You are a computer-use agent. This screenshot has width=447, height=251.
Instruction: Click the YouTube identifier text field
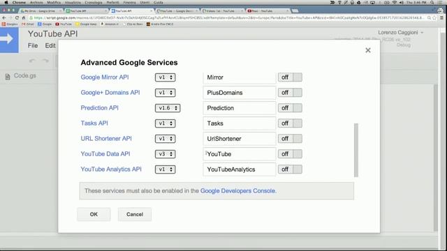pyautogui.click(x=239, y=154)
